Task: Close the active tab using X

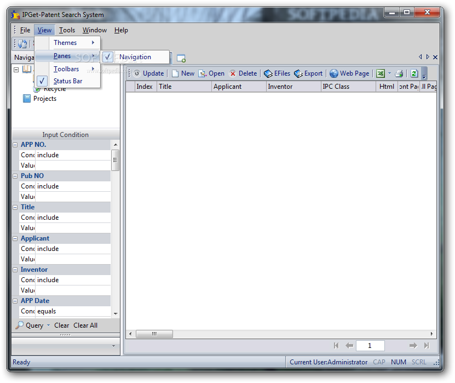Action: pos(435,57)
